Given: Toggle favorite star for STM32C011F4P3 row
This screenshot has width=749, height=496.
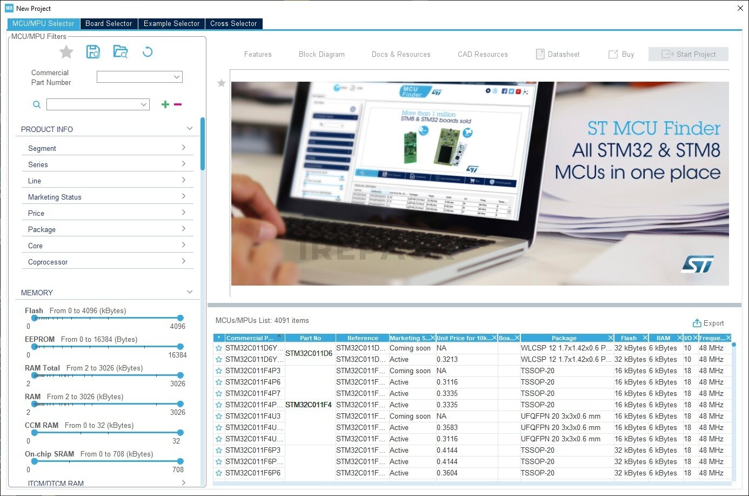Looking at the screenshot, I should pyautogui.click(x=219, y=371).
